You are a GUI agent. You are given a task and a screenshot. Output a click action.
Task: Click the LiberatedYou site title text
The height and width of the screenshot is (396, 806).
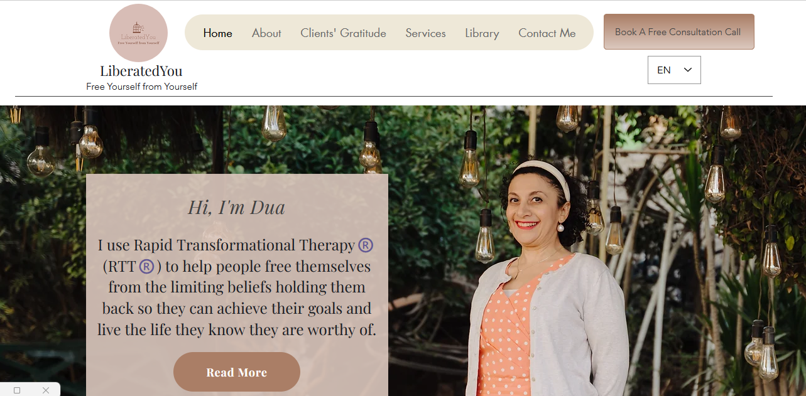141,71
